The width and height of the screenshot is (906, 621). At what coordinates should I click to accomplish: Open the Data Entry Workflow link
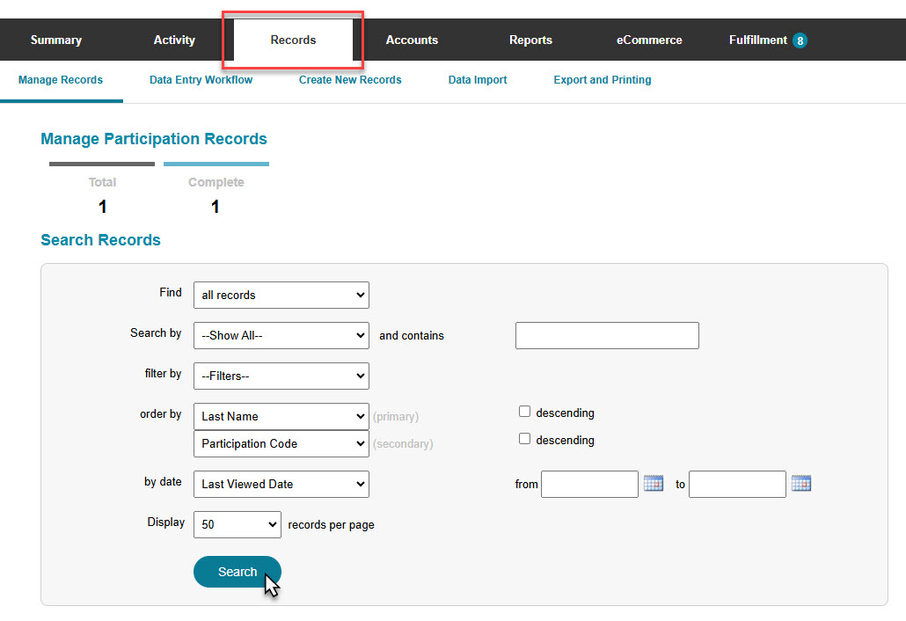[201, 80]
